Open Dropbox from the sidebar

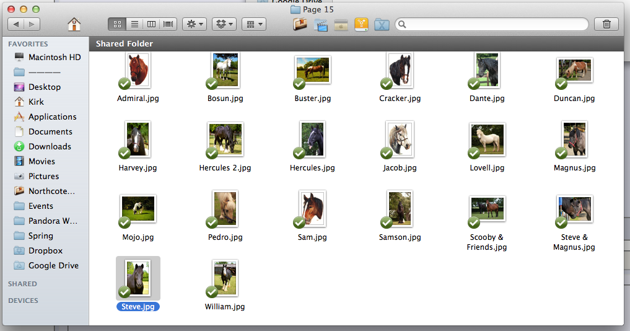[x=45, y=250]
